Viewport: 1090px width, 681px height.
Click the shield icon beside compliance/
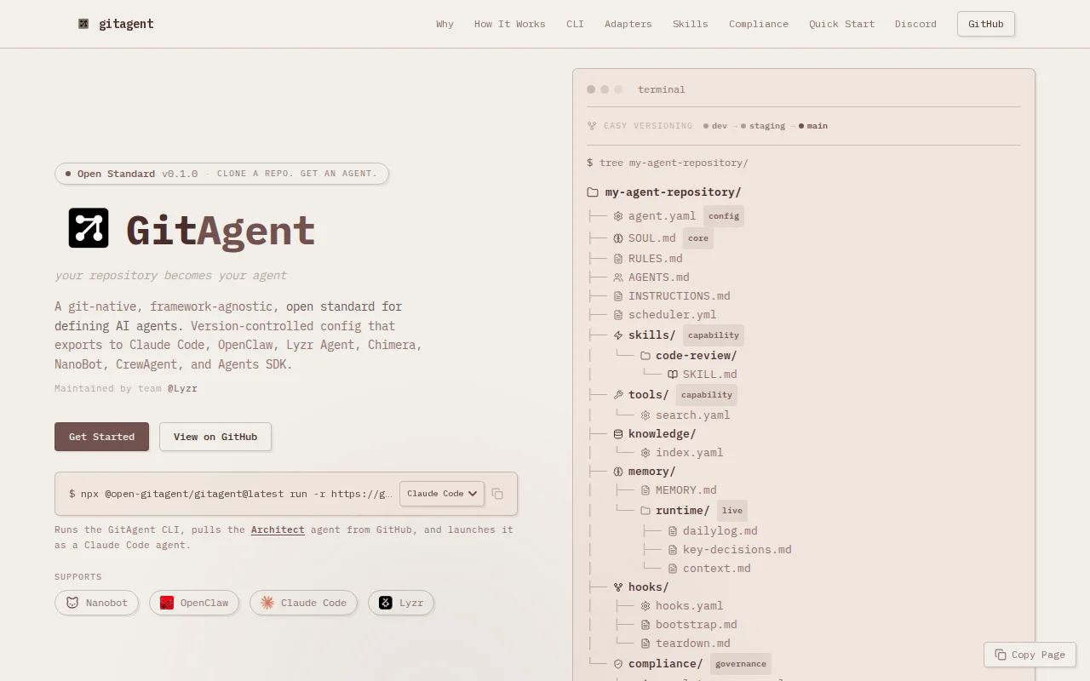tap(618, 664)
